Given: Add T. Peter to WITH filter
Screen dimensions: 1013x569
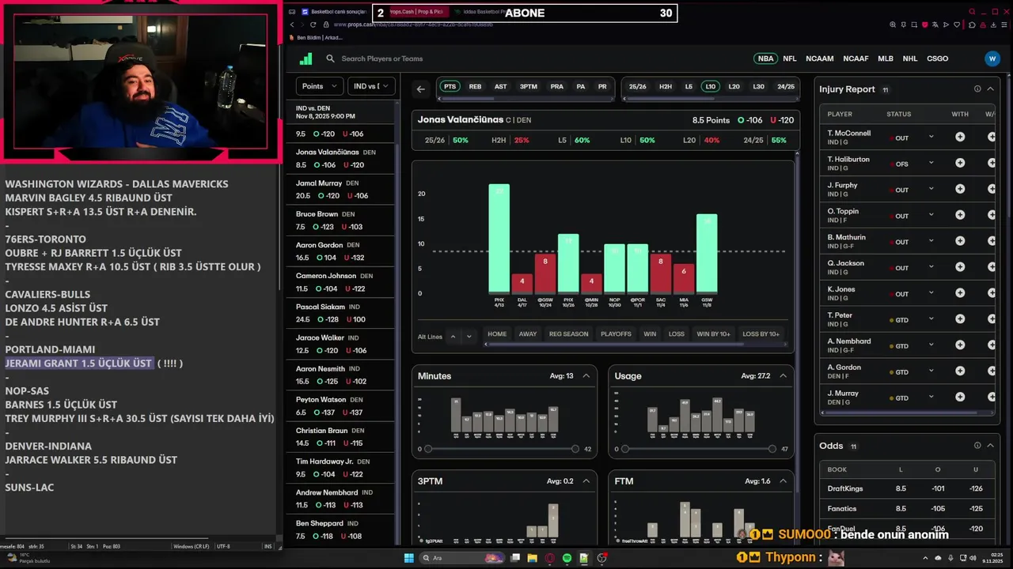Looking at the screenshot, I should tap(960, 319).
